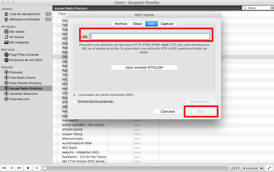The image size is (274, 172).
Task: Stop playback
Action: coord(28,168)
